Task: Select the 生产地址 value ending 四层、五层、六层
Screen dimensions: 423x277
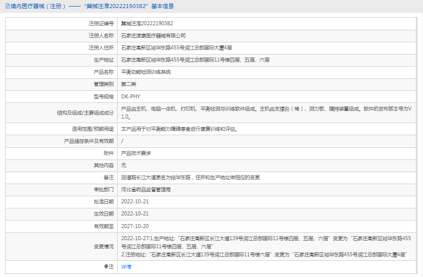Action: point(195,60)
